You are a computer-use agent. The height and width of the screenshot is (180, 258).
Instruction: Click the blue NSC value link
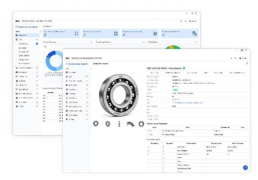[x=187, y=103]
